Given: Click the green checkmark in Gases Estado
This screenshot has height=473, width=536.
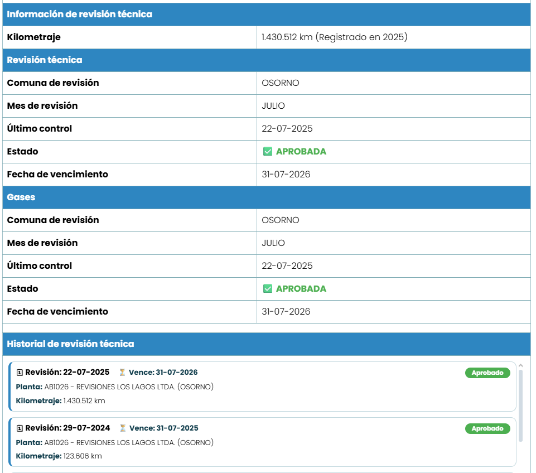Looking at the screenshot, I should (267, 289).
